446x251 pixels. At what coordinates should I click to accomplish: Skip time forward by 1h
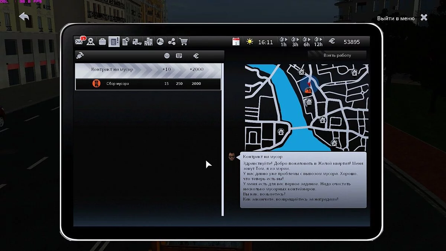pyautogui.click(x=283, y=42)
